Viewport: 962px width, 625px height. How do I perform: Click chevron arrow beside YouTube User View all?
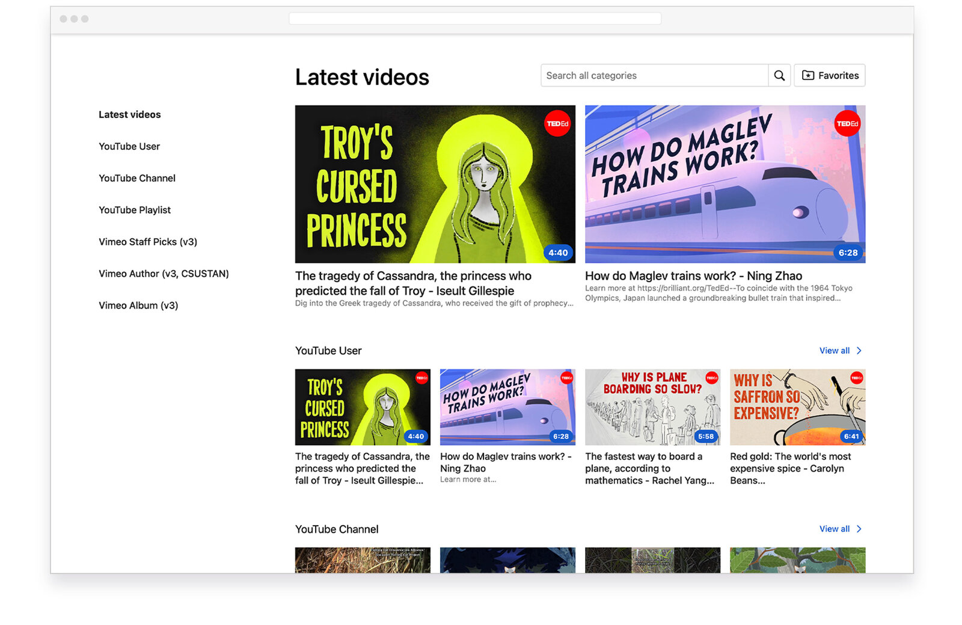(859, 351)
